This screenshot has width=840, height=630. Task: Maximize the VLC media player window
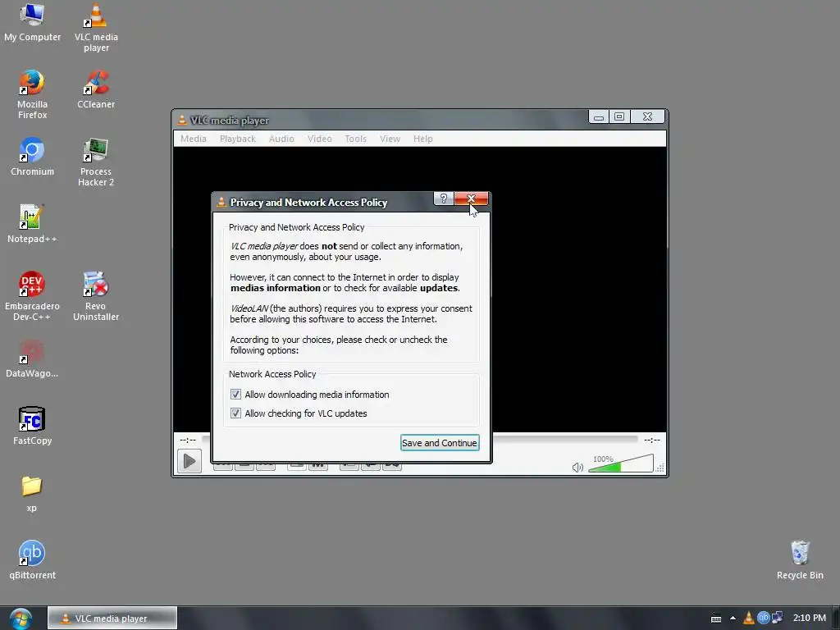(619, 116)
